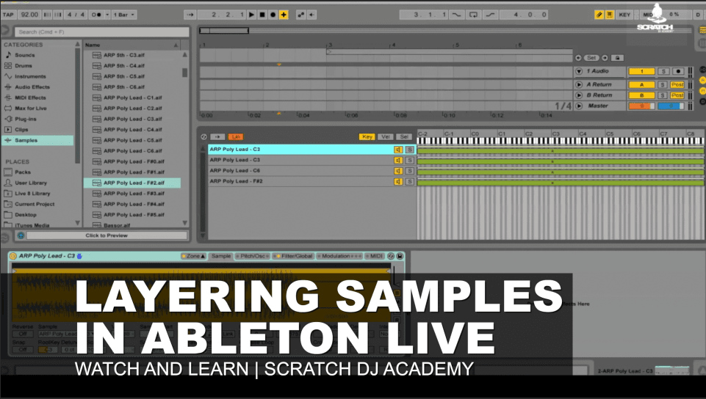
Task: Switch zone editor to Key tab
Action: (x=367, y=136)
